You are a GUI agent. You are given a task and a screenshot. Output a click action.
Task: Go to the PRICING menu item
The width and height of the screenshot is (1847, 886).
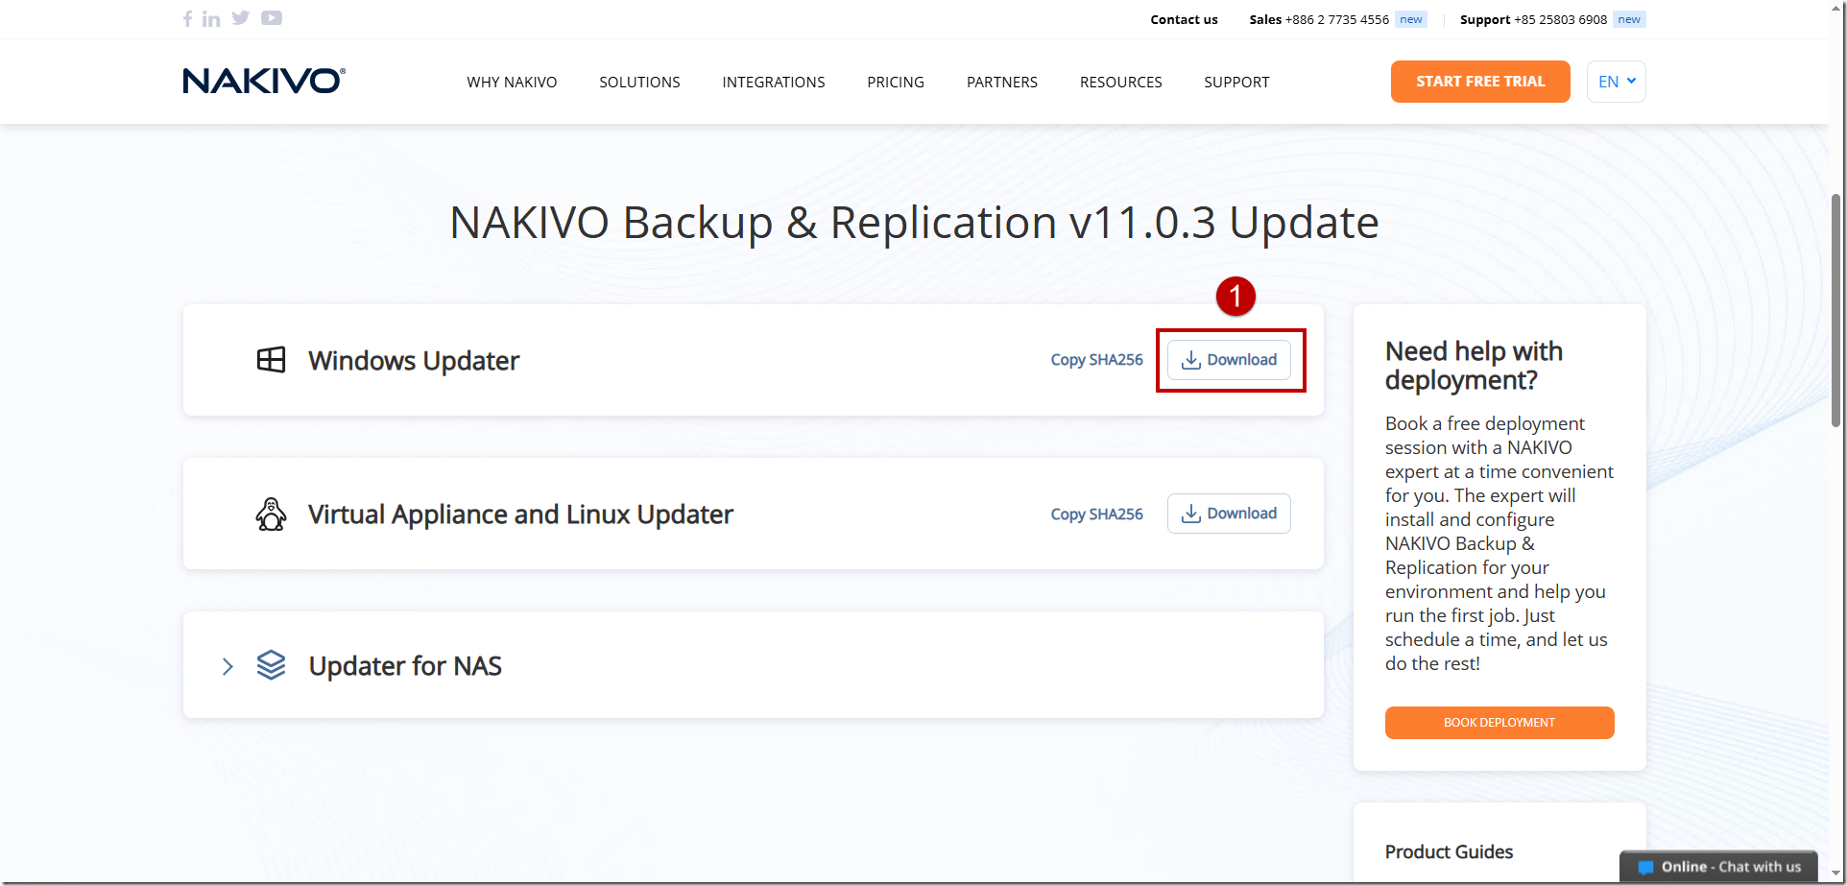[x=896, y=83]
